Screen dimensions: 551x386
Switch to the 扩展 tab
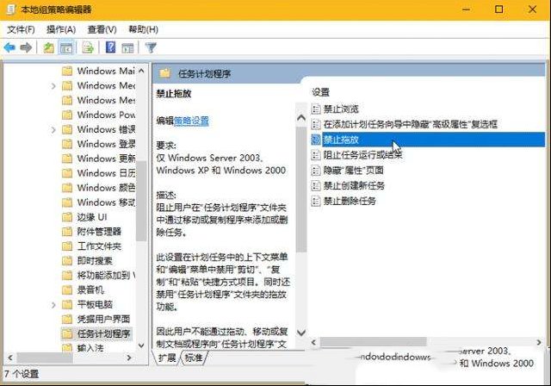[x=167, y=358]
